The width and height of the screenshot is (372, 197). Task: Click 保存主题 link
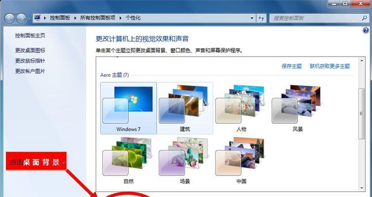[292, 66]
